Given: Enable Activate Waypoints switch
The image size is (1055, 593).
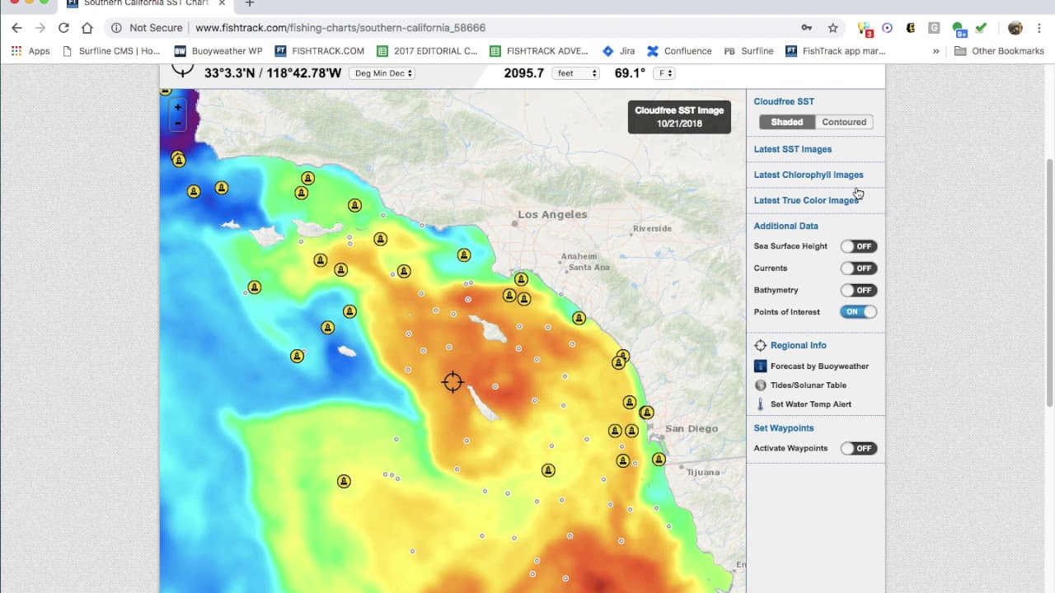Looking at the screenshot, I should click(x=858, y=449).
